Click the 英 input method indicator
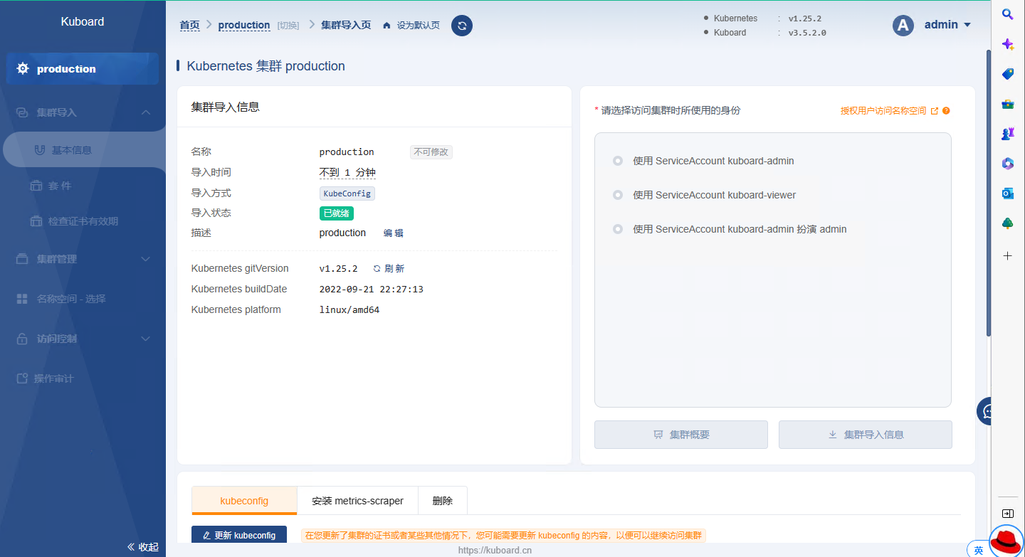 pos(979,550)
